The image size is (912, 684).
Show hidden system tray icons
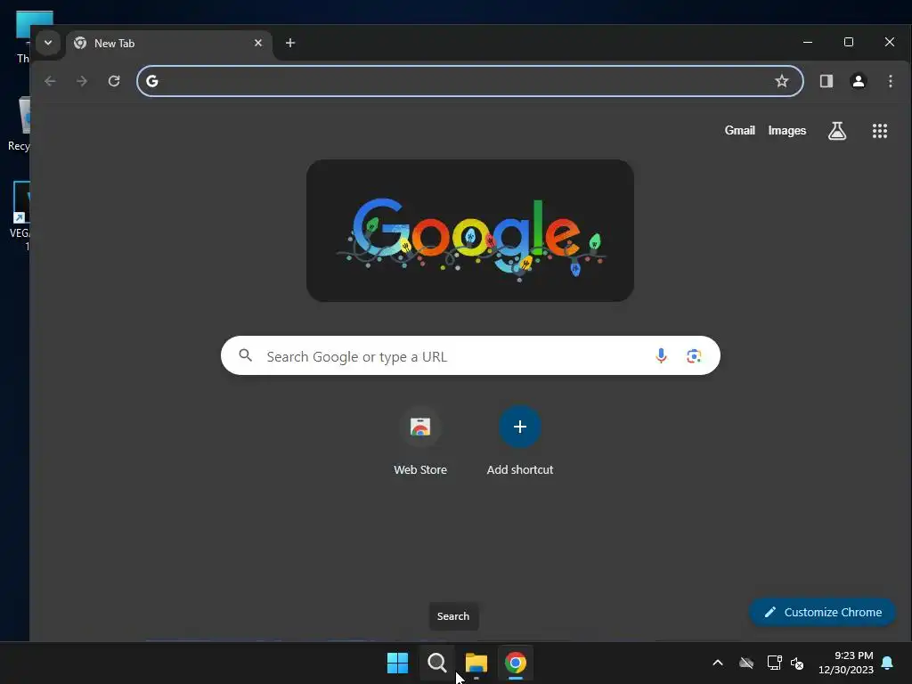[x=718, y=663]
